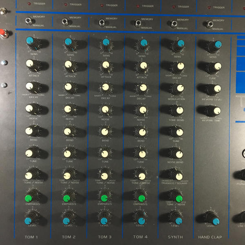Click the Tom 2 Attack knob
Viewport: 245px width, 245px height.
pyautogui.click(x=68, y=64)
